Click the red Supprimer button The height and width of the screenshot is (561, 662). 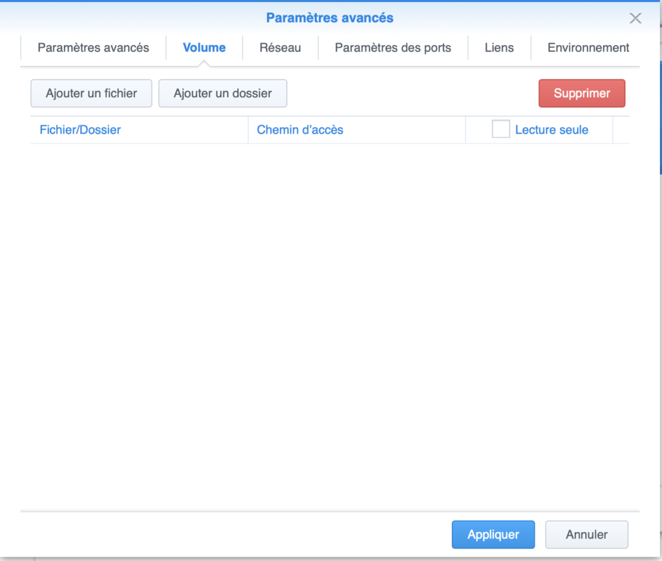tap(582, 93)
